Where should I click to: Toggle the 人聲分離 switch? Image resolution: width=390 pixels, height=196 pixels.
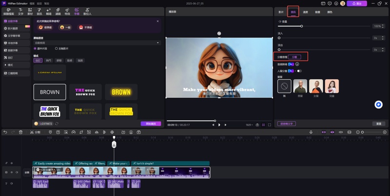tap(299, 71)
